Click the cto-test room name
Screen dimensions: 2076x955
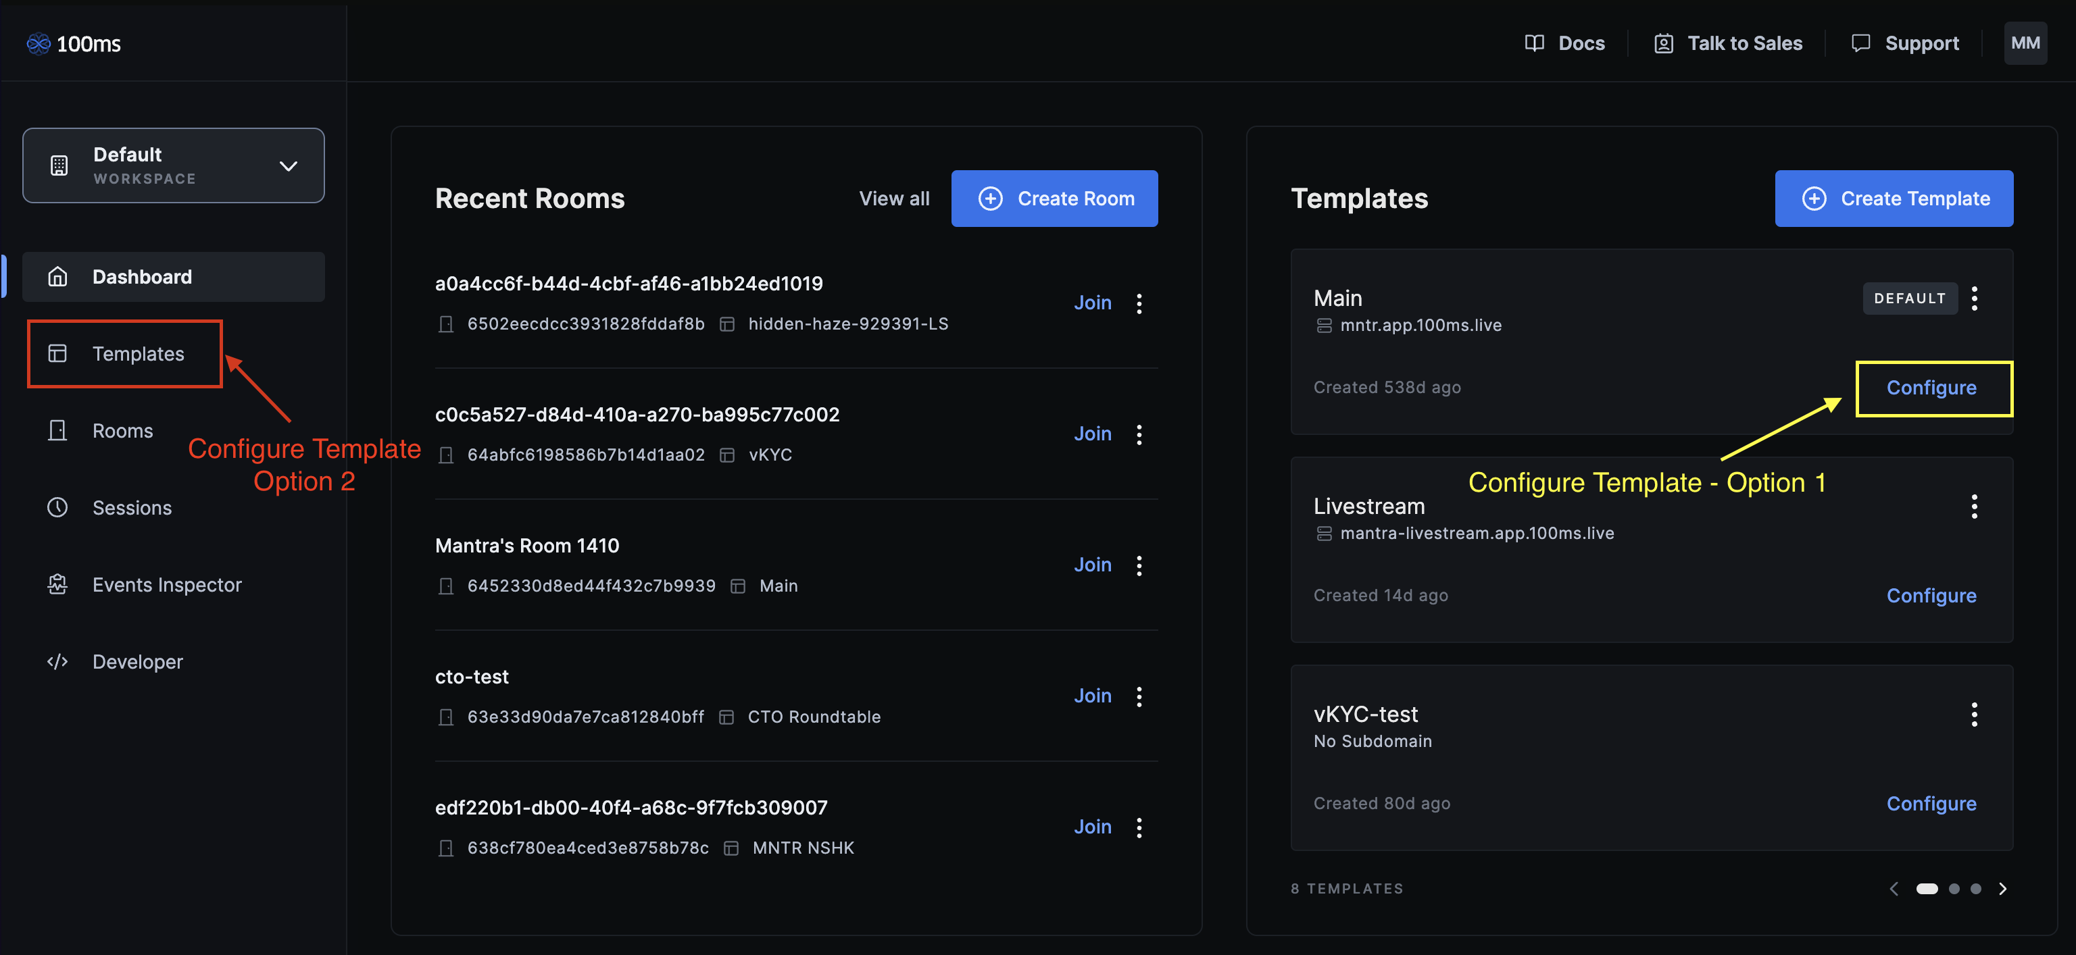(x=472, y=677)
